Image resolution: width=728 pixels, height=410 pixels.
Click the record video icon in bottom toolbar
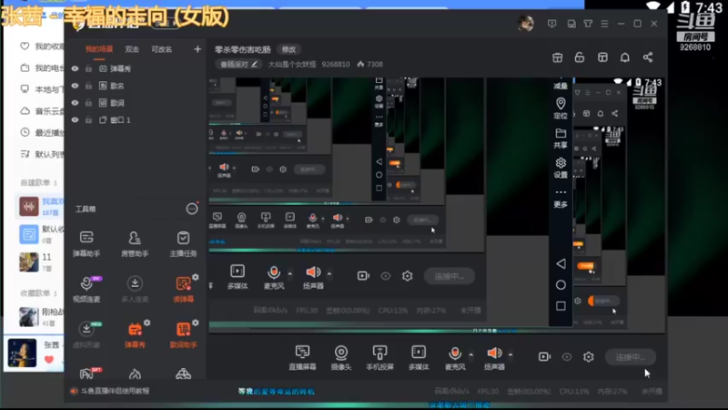coord(544,357)
